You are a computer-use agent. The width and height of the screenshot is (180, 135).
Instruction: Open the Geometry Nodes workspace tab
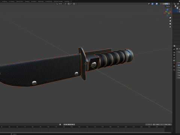pyautogui.click(x=58, y=1)
